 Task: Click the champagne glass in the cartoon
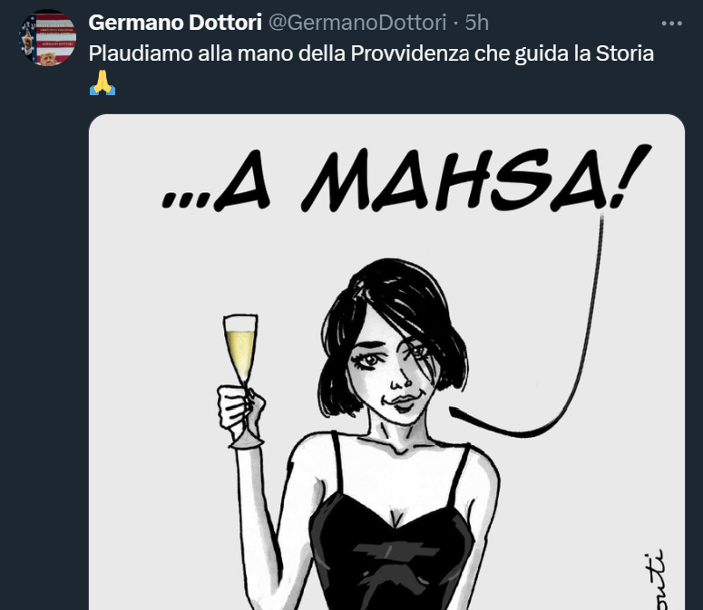pyautogui.click(x=239, y=353)
